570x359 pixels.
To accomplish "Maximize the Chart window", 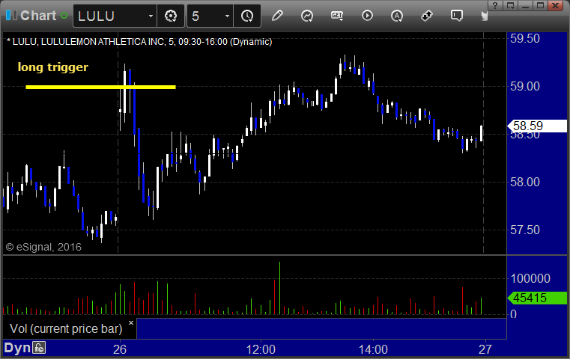I will tap(540, 5).
